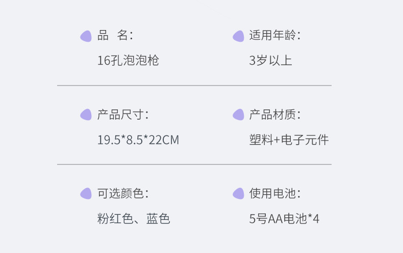This screenshot has width=403, height=253.
Task: Click the 16孔泡泡枪 product name
Action: tap(128, 61)
